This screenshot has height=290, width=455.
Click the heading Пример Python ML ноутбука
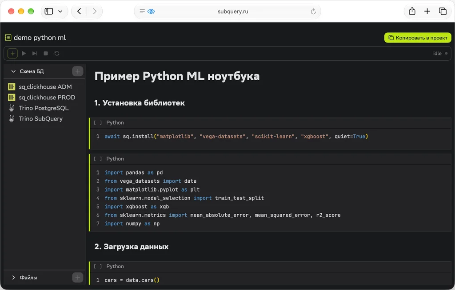point(177,76)
